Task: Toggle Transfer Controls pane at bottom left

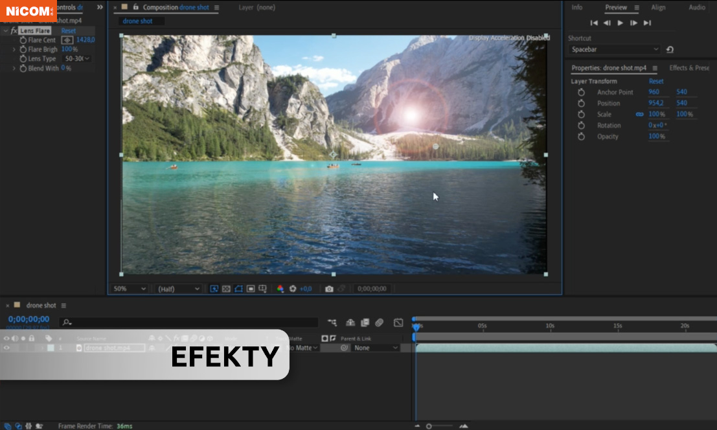Action: click(18, 426)
